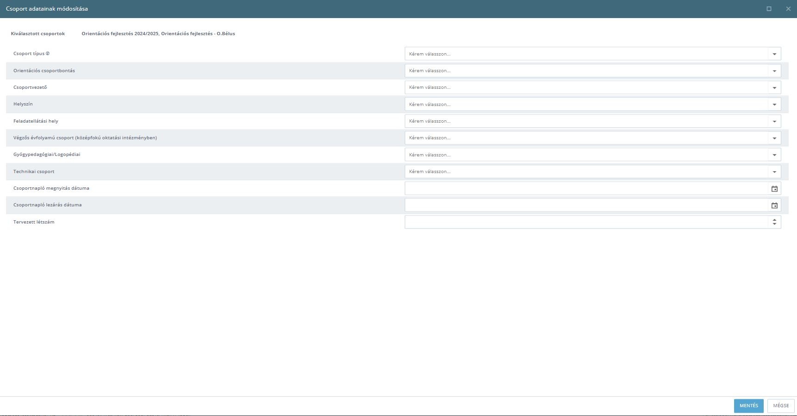The image size is (797, 416).
Task: Click the Orientációs csoportbontás row label
Action: [x=44, y=71]
